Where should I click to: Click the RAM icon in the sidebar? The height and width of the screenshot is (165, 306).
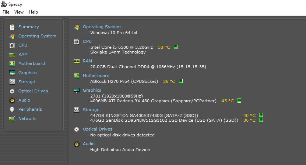pyautogui.click(x=12, y=54)
